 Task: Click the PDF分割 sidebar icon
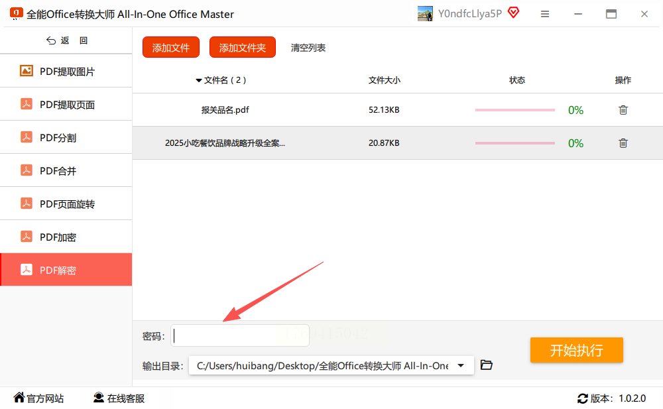pos(27,137)
